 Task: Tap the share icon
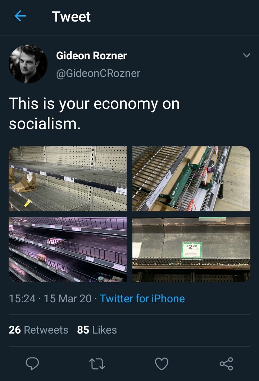coord(226,364)
